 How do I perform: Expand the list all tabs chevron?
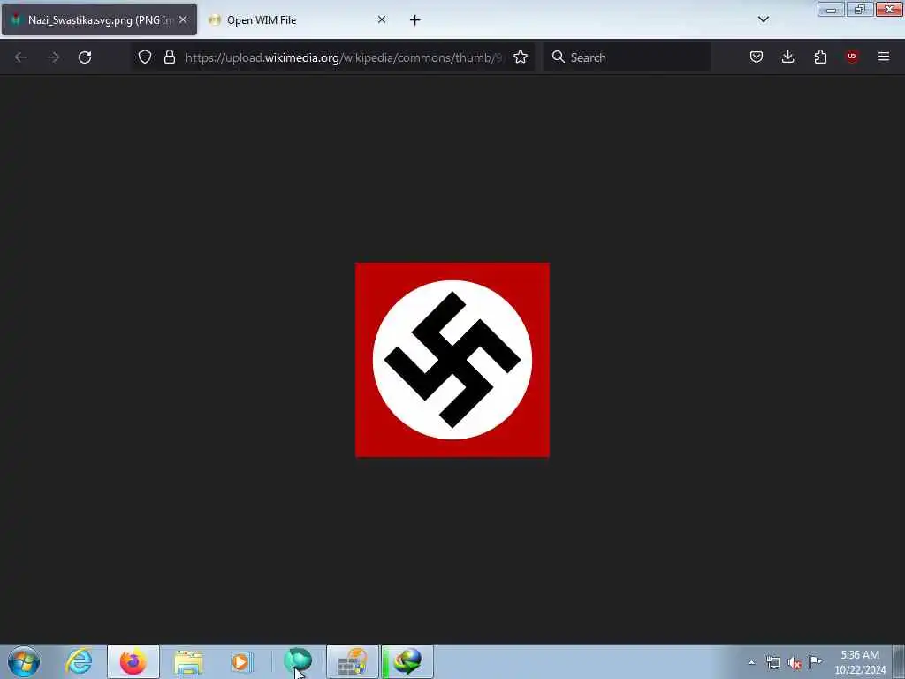(763, 19)
